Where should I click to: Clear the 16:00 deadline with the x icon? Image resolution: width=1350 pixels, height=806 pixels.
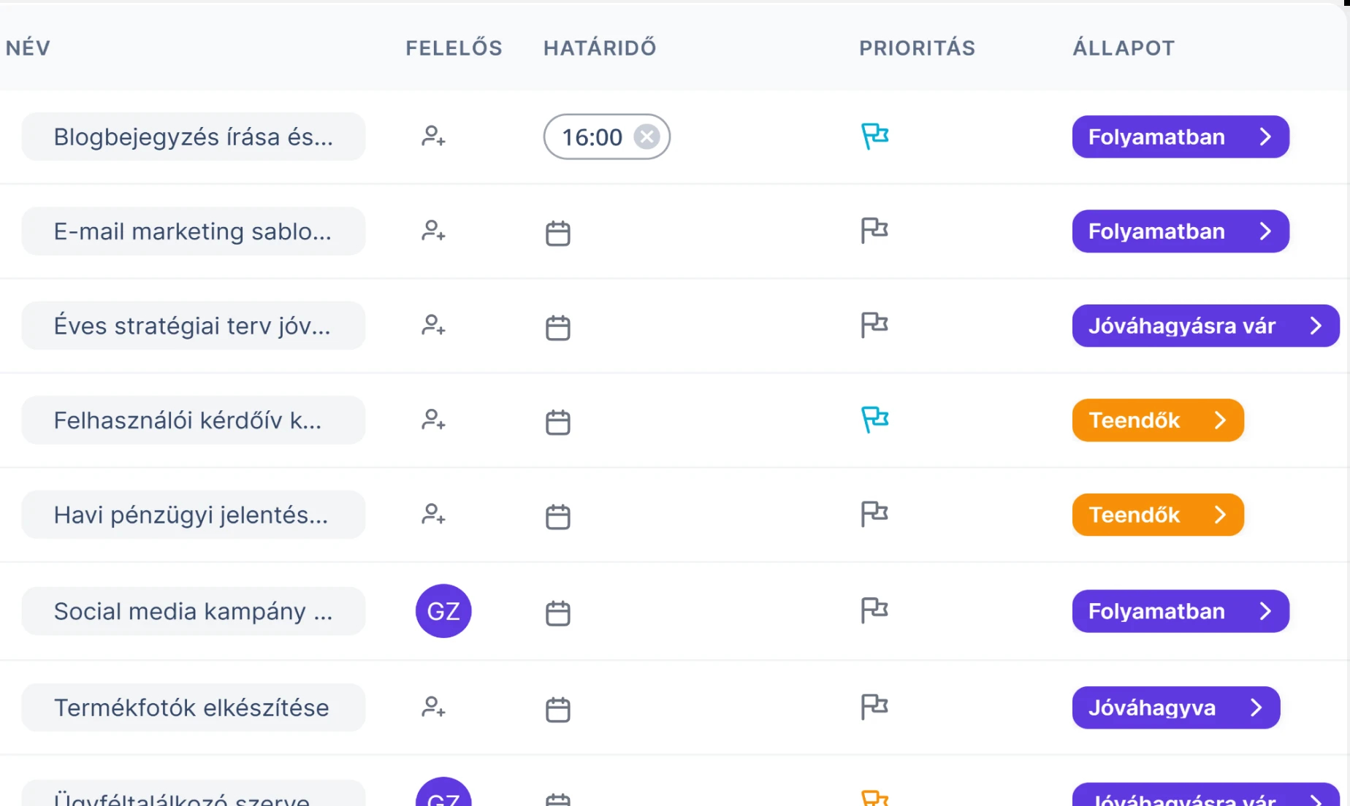coord(647,137)
